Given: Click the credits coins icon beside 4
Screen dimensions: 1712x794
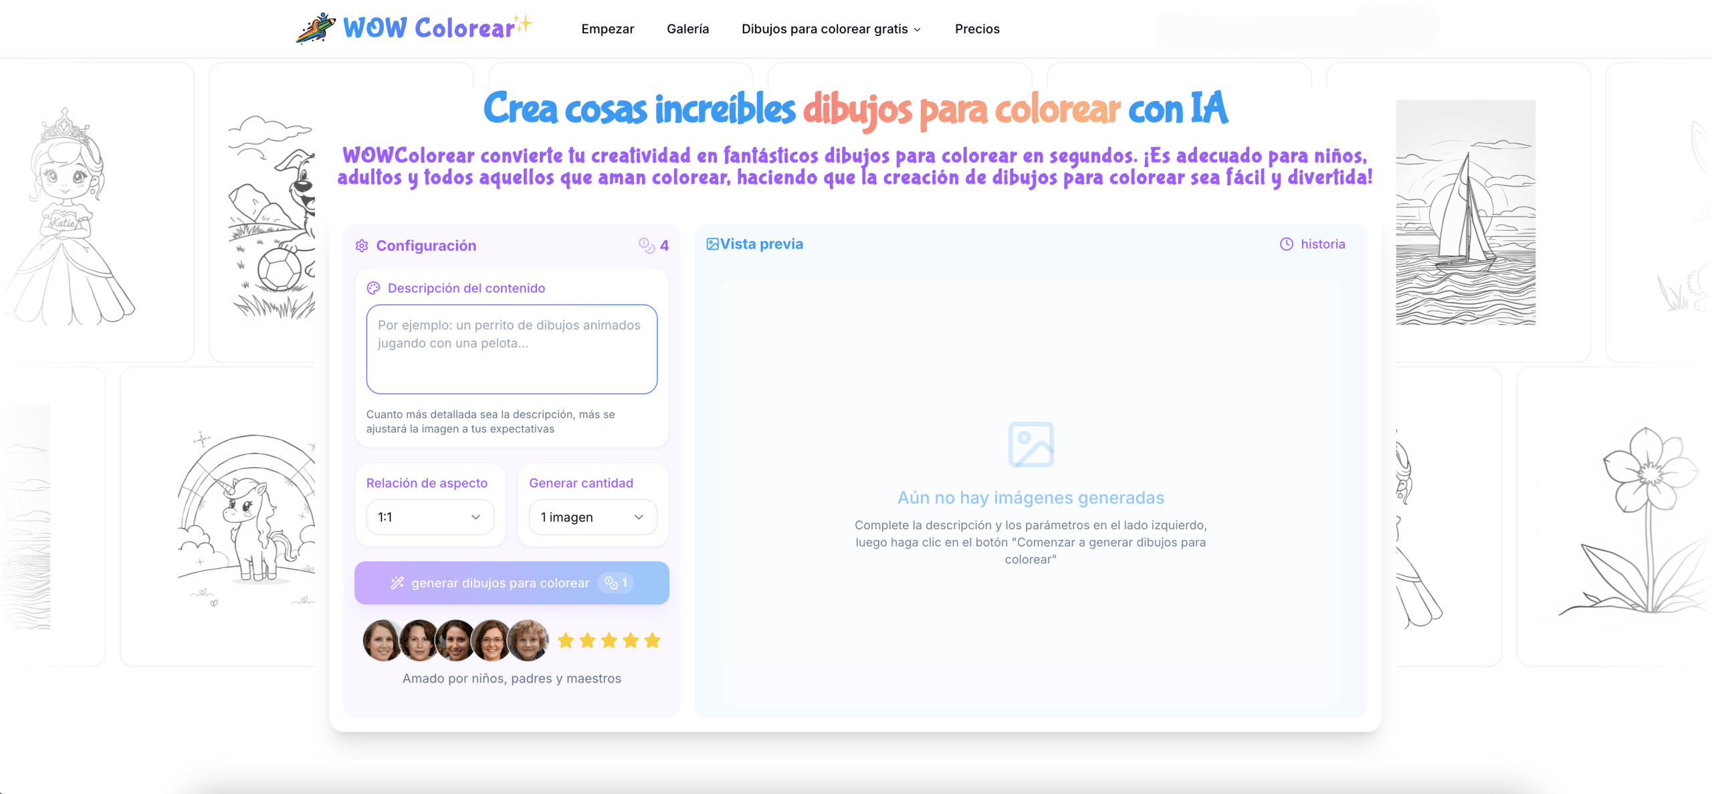Looking at the screenshot, I should pyautogui.click(x=646, y=245).
